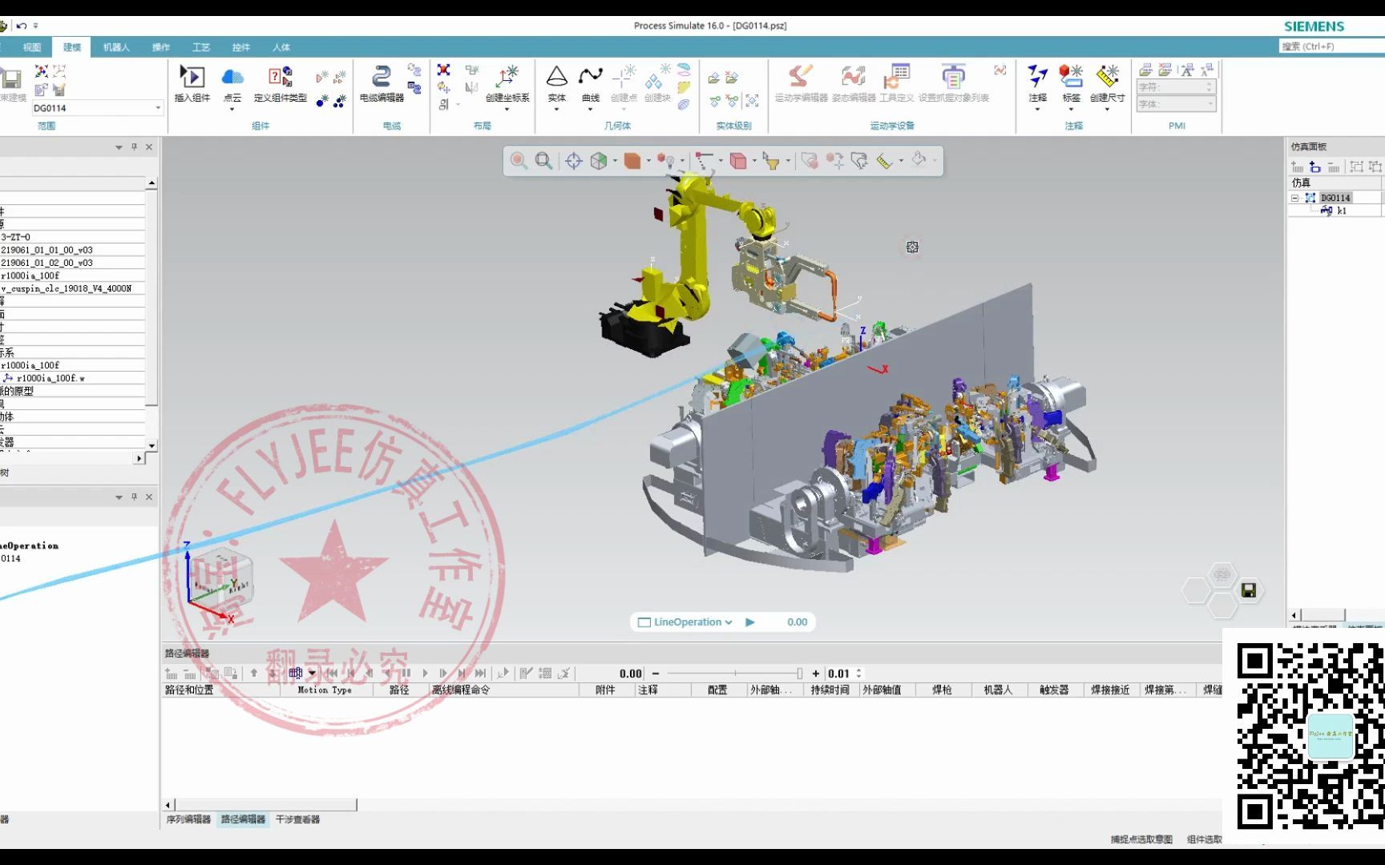Viewport: 1385px width, 865px height.
Task: Open the 干涉查看器 bottom tab
Action: pos(298,819)
